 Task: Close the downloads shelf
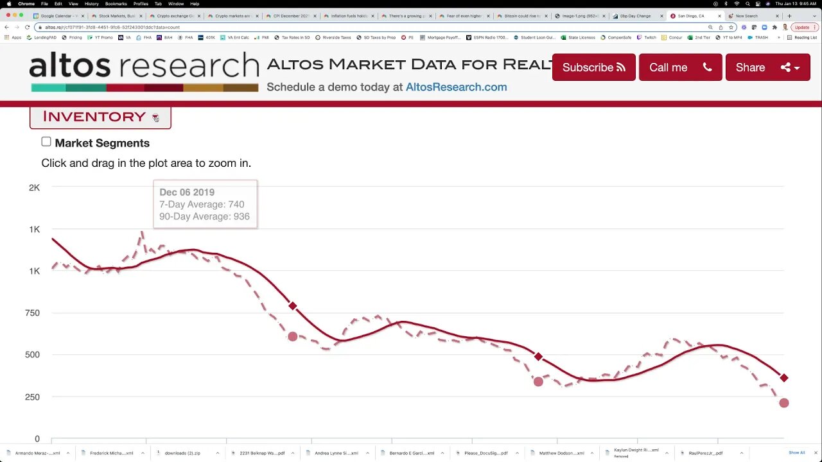pos(814,453)
